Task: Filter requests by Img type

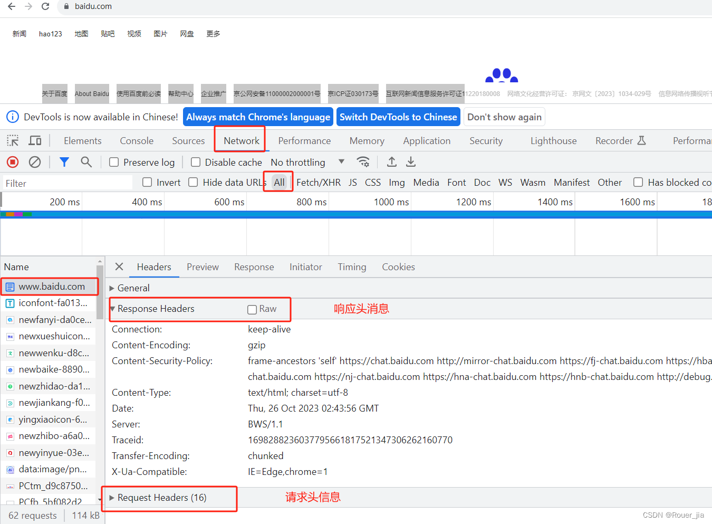Action: pos(397,182)
